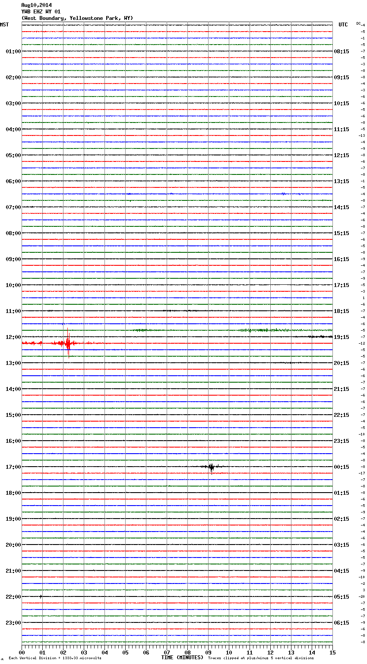Select the 09:00 MST time label
The height and width of the screenshot is (664, 367).
13,259
